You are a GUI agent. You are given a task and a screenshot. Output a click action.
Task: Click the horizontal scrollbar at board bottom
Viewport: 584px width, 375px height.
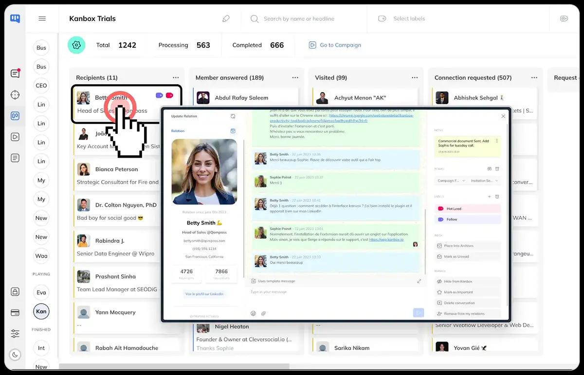click(x=174, y=366)
